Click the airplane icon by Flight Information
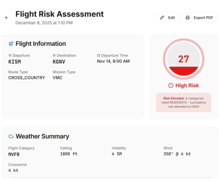Image resolution: width=219 pixels, height=182 pixels. tap(11, 44)
